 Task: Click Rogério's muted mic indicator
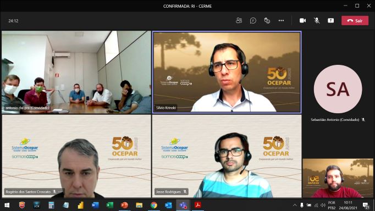pos(54,192)
